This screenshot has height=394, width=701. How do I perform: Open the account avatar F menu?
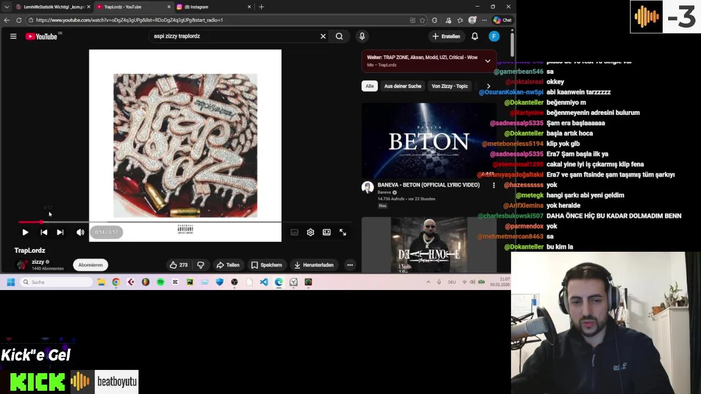click(494, 36)
